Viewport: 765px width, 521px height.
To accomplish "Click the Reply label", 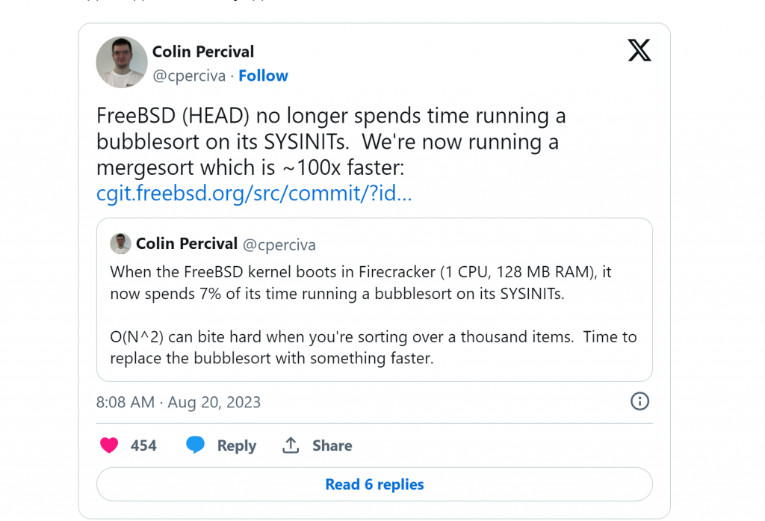I will pos(237,446).
